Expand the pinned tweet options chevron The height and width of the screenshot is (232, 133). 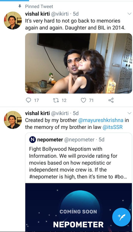[x=129, y=14]
